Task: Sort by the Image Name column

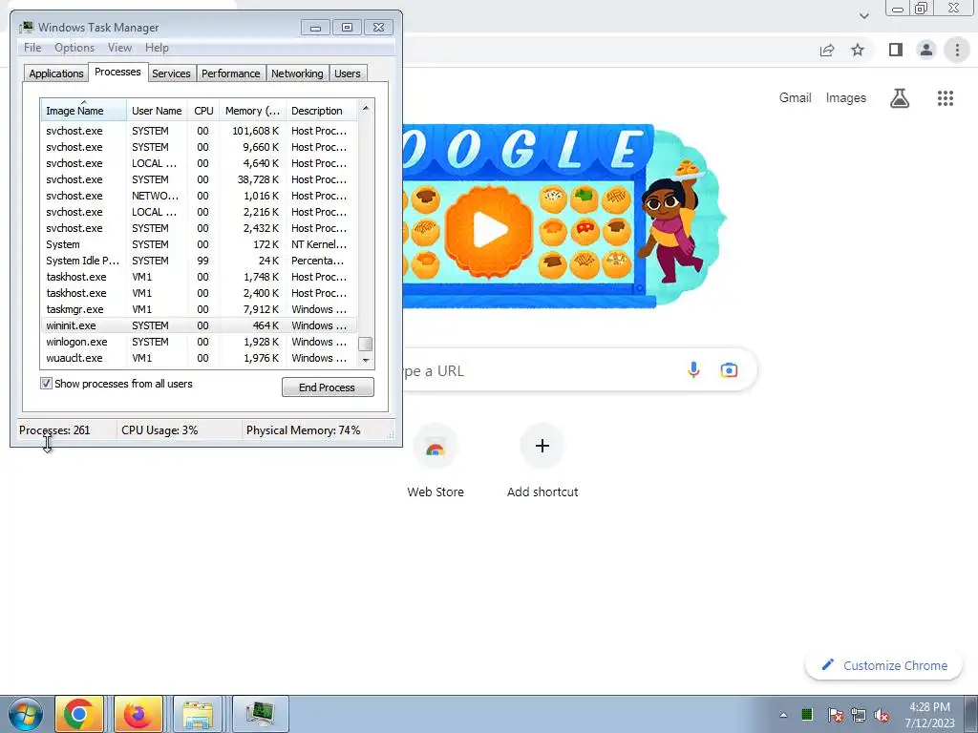Action: pos(83,111)
